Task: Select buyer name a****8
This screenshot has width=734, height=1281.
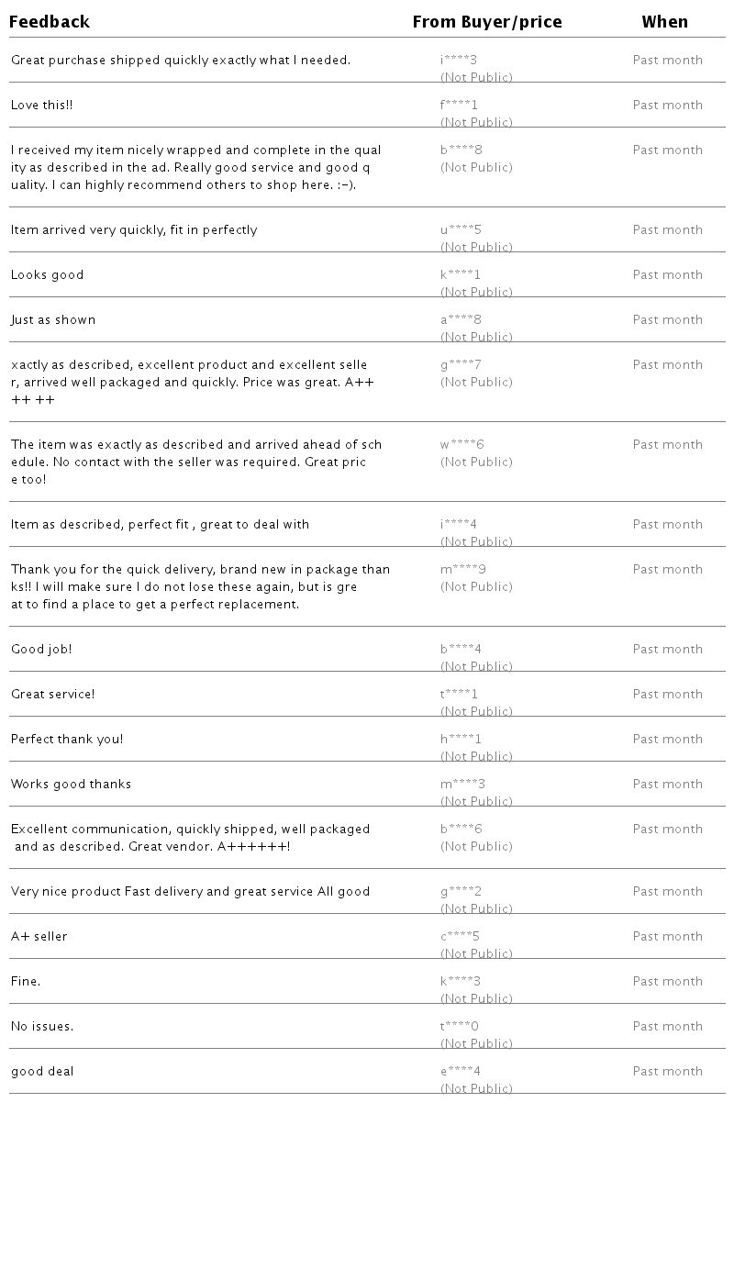Action: pos(461,320)
